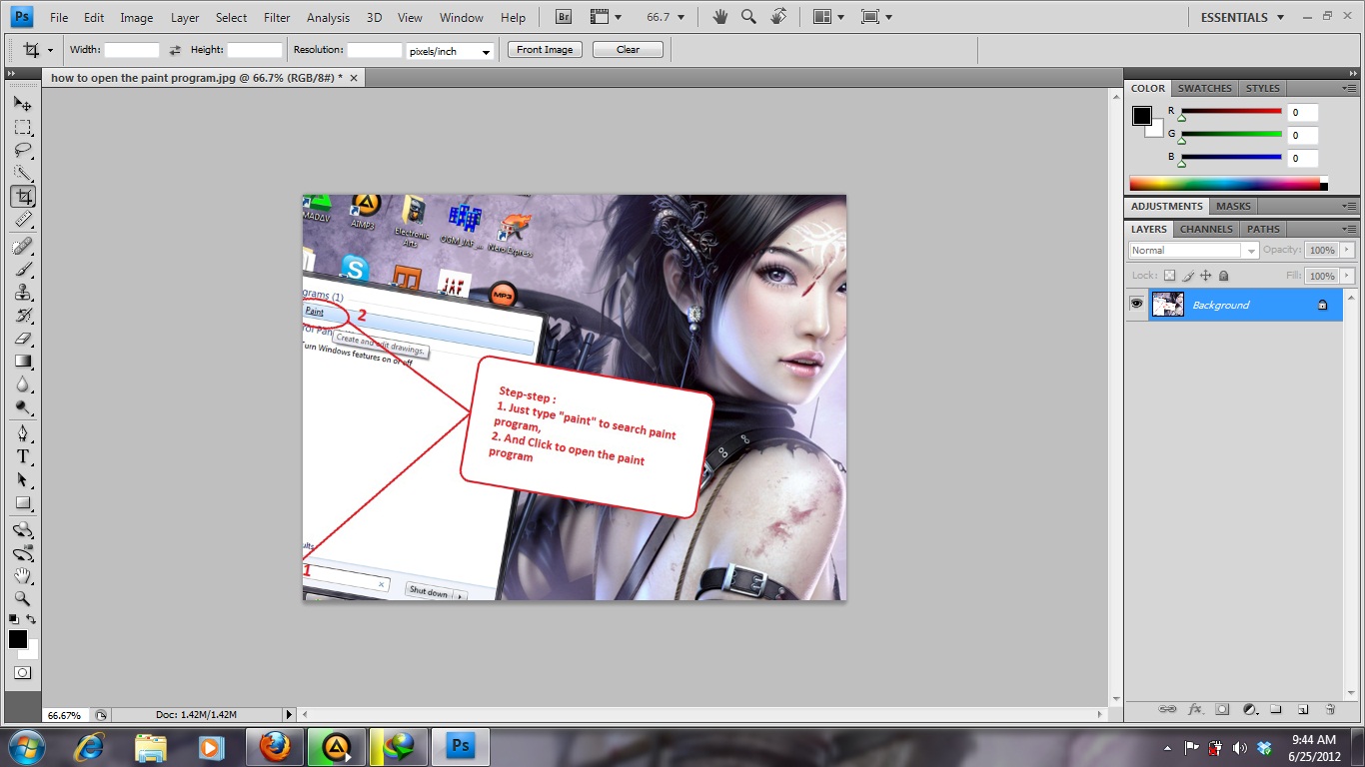Pick the Clone Stamp tool
The height and width of the screenshot is (767, 1365).
click(22, 293)
